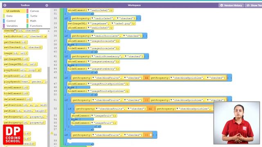Click the empty condition slot on line 58
This screenshot has width=262, height=147.
151,135
